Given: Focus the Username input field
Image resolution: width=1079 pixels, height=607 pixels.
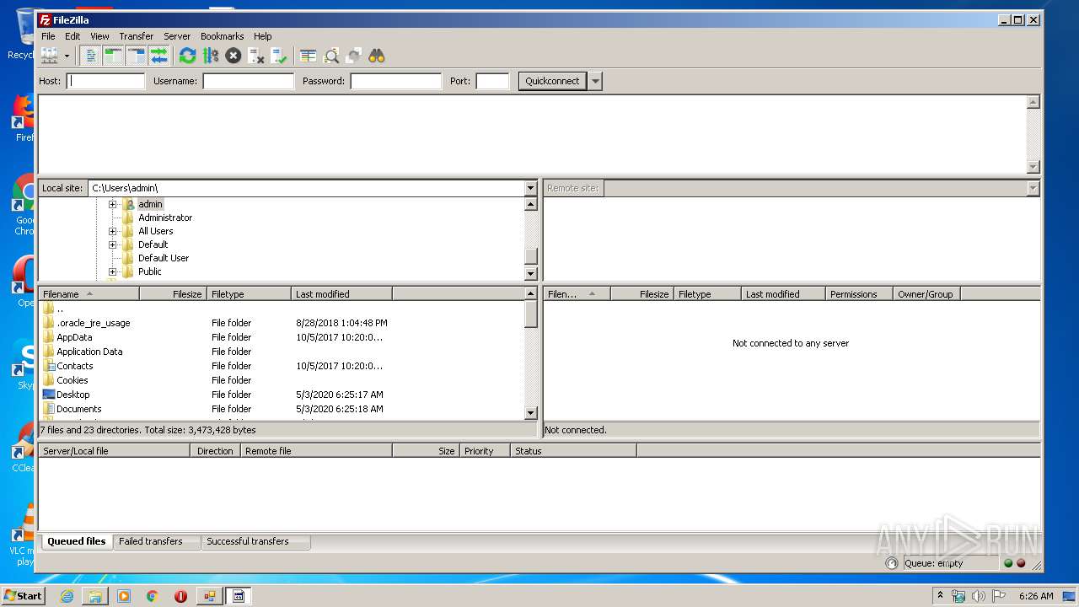Looking at the screenshot, I should coord(248,81).
